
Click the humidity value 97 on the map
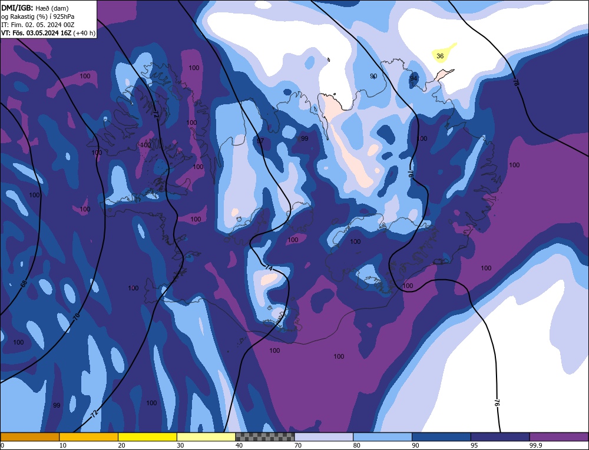coord(260,141)
